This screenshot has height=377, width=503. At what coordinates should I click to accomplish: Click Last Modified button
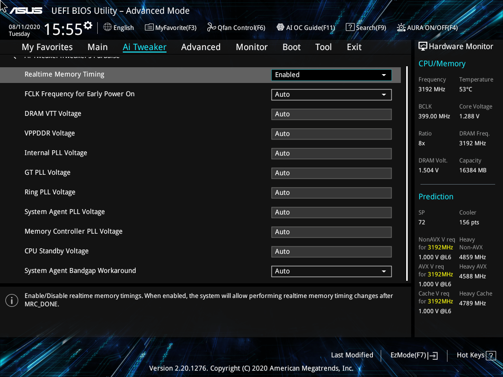(352, 355)
